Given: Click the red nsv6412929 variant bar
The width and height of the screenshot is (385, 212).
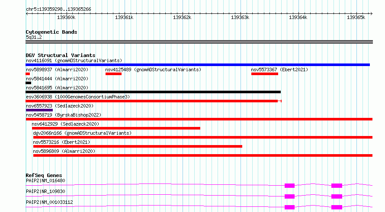Looking at the screenshot, I should point(116,128).
